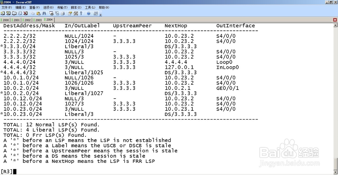
Task: Restore down the SecureCRT window
Action: (x=331, y=2)
